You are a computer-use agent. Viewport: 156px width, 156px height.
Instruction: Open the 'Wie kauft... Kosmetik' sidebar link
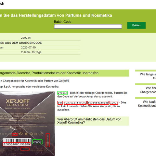coord(147,104)
